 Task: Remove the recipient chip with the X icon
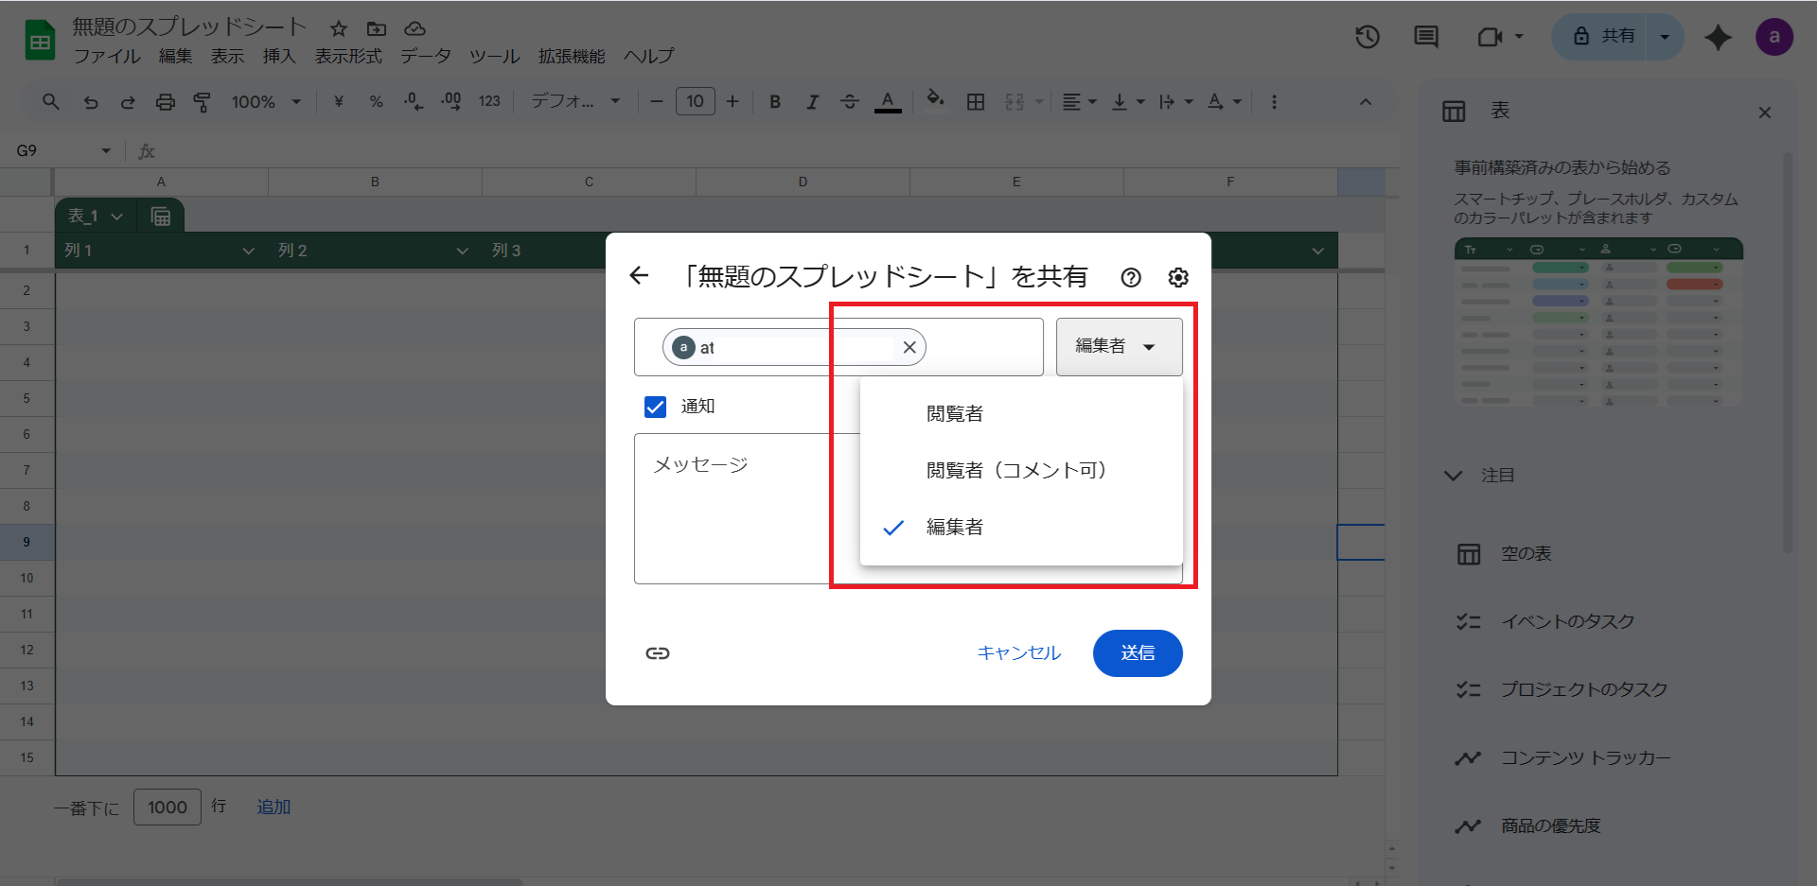click(909, 347)
